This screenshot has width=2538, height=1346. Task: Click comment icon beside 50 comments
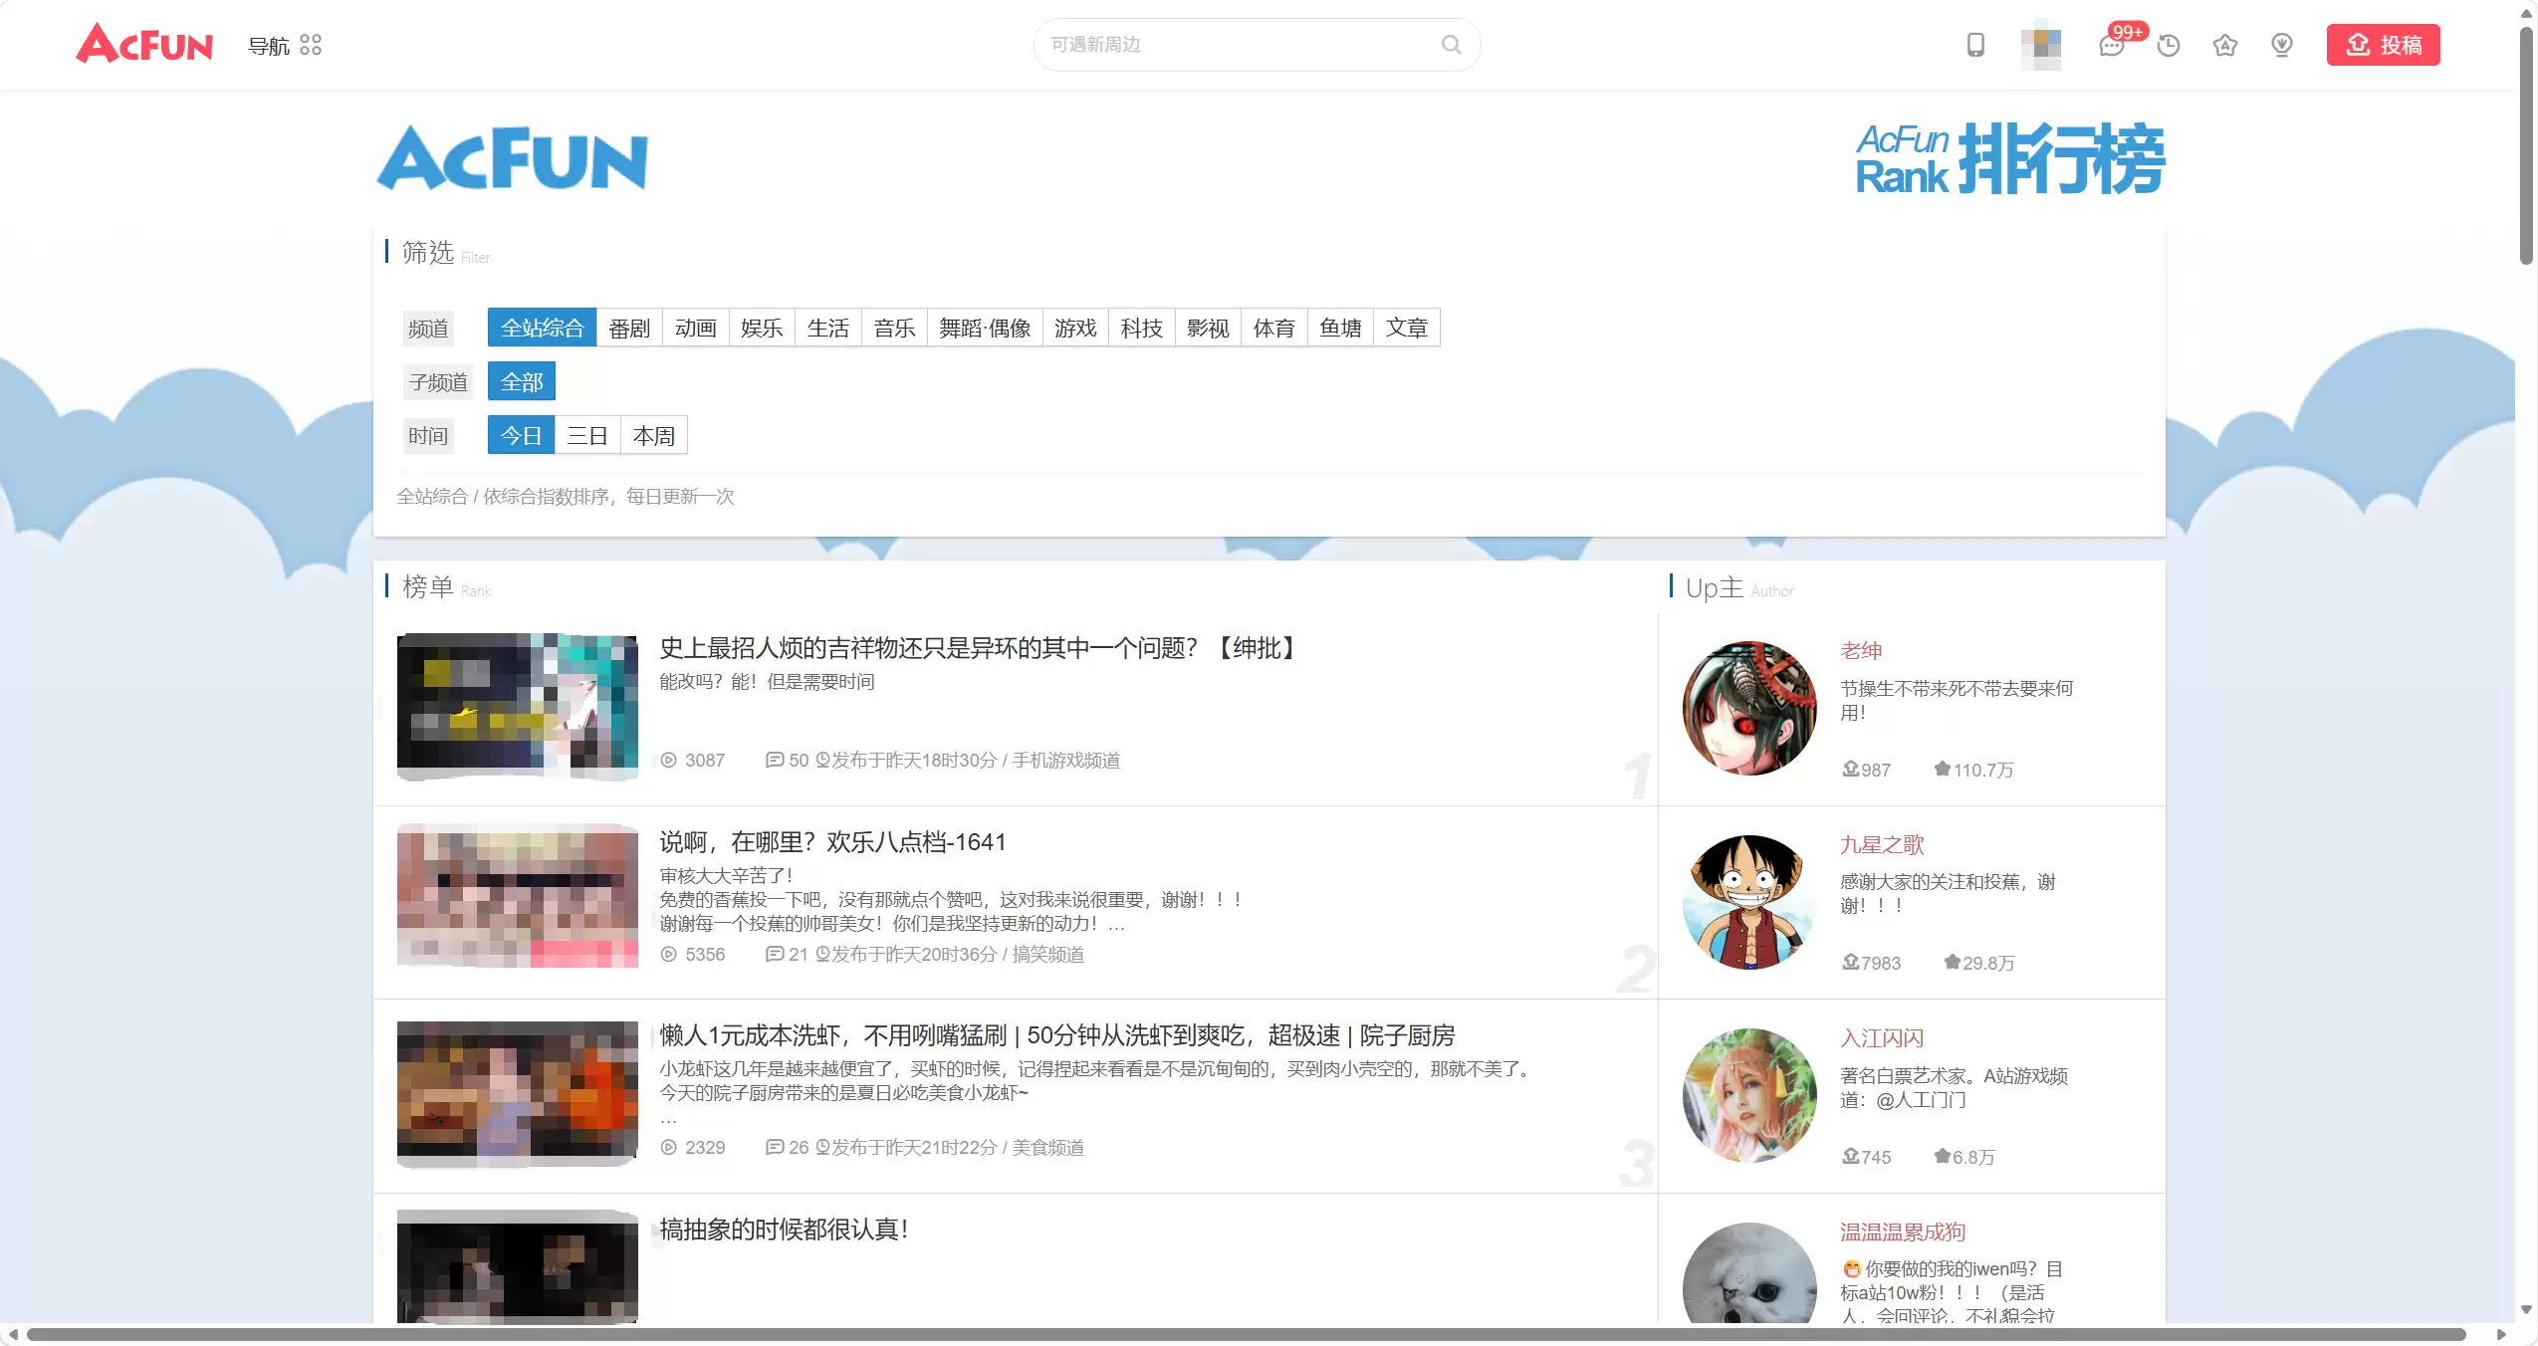tap(774, 760)
